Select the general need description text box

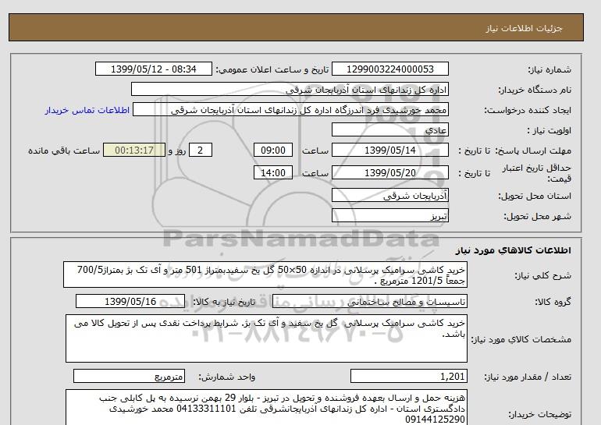[265, 275]
